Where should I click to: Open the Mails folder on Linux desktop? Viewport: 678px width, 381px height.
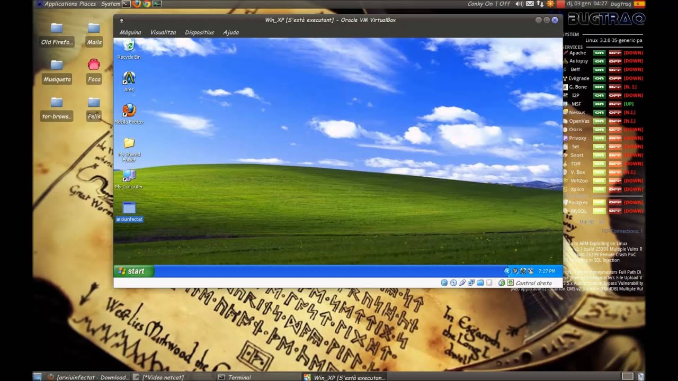[x=94, y=34]
